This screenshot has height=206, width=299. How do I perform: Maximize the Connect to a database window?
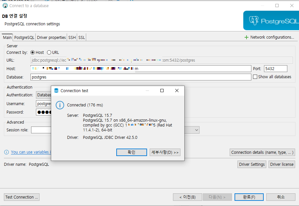click(277, 6)
